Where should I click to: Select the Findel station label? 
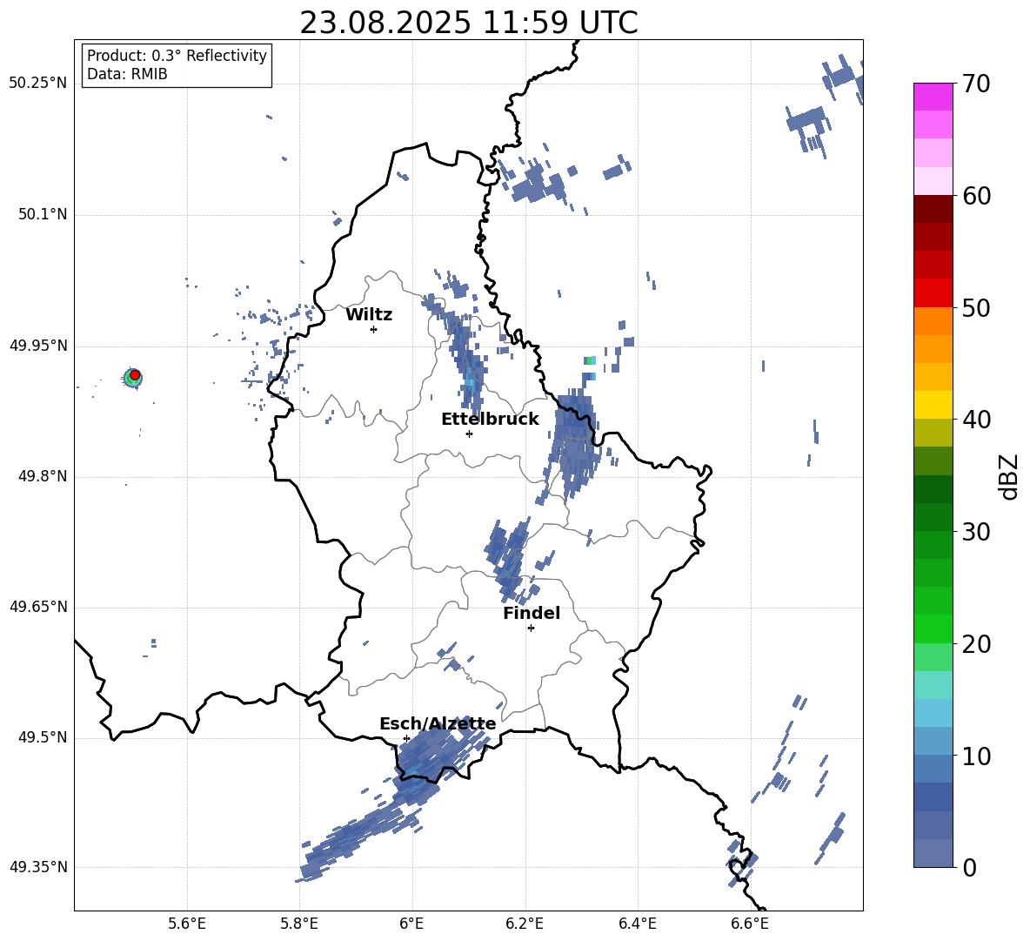pos(532,613)
